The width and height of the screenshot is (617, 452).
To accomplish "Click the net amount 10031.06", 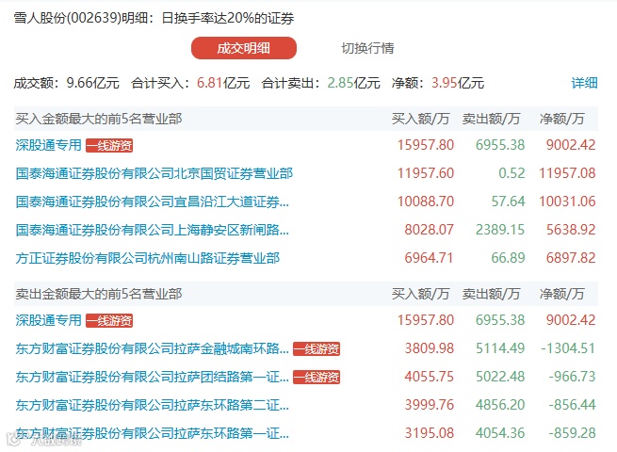I will pos(567,202).
